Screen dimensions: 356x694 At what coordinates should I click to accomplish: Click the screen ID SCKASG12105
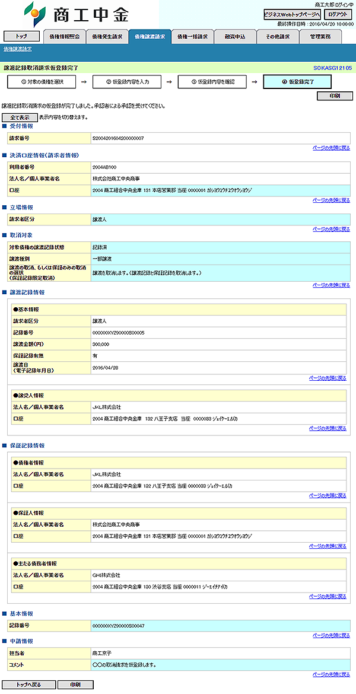click(332, 68)
